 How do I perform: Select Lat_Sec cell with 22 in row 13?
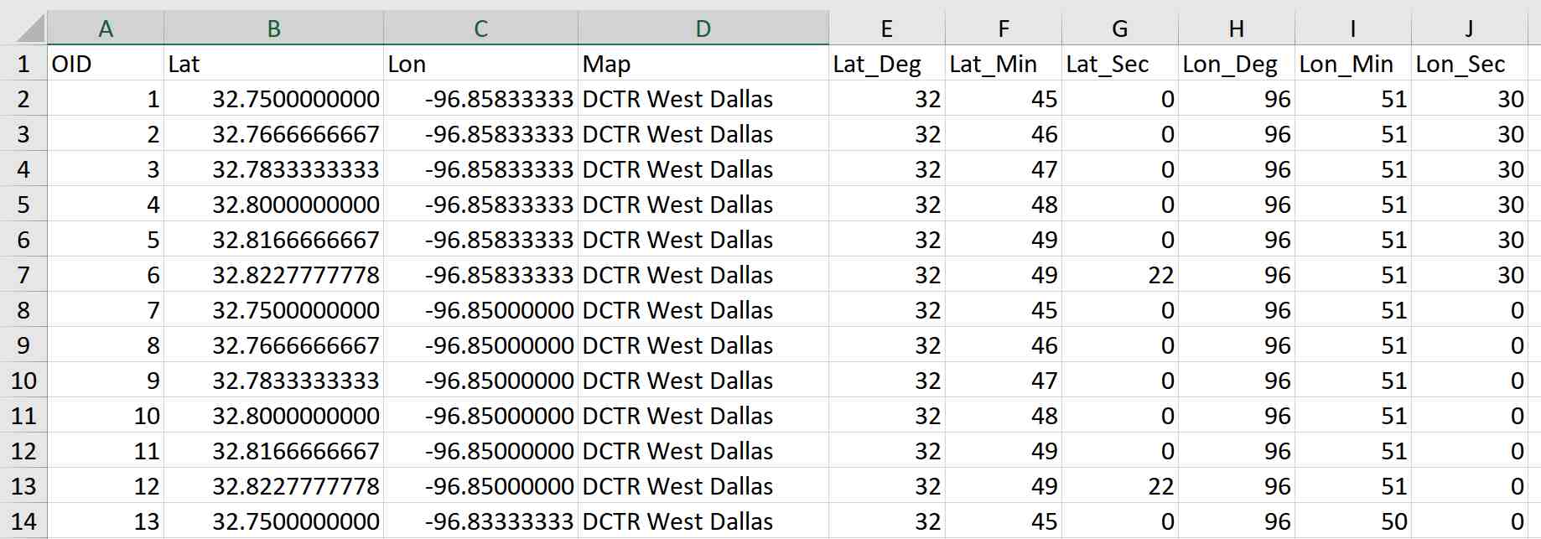[x=1119, y=486]
